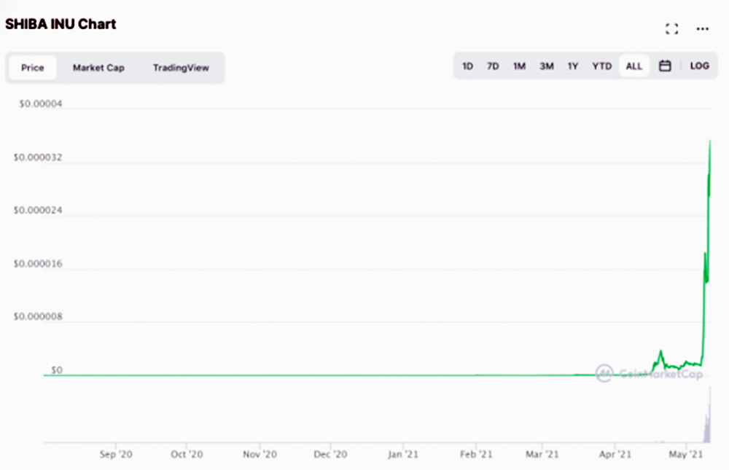Select the Price tab

pos(33,68)
